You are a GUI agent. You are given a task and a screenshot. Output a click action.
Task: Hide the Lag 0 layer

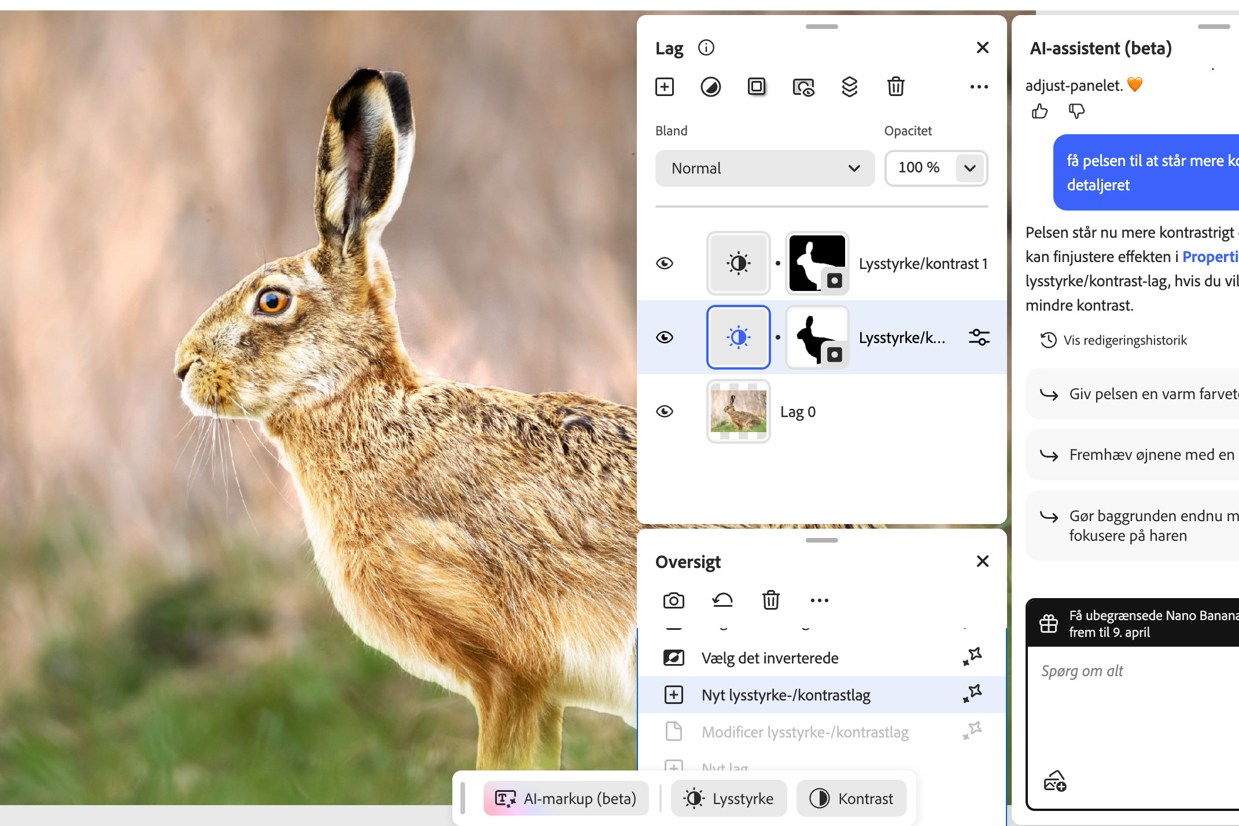tap(665, 411)
